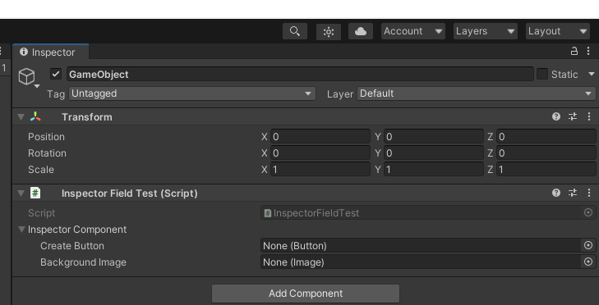Open the lighting sun icon button
This screenshot has width=599, height=305.
coord(329,31)
